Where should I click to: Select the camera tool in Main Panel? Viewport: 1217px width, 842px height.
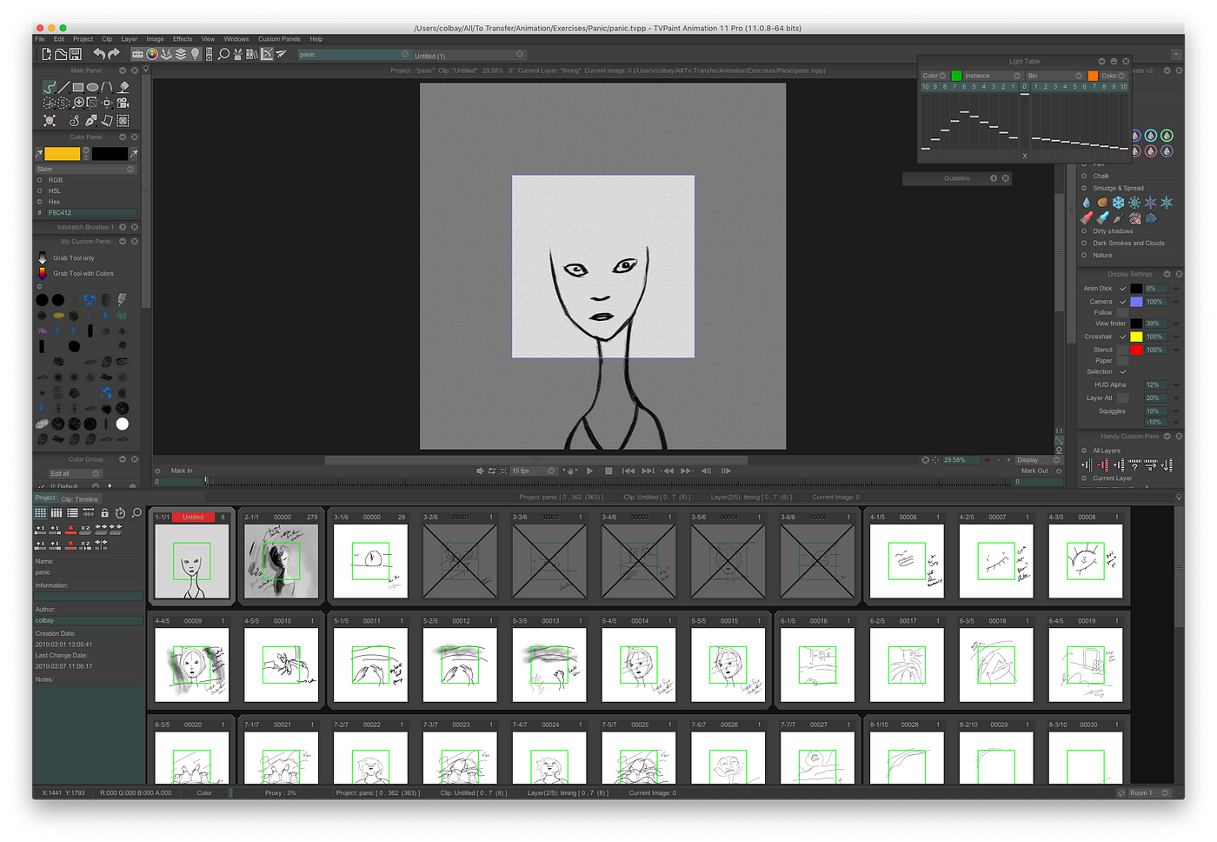(123, 103)
